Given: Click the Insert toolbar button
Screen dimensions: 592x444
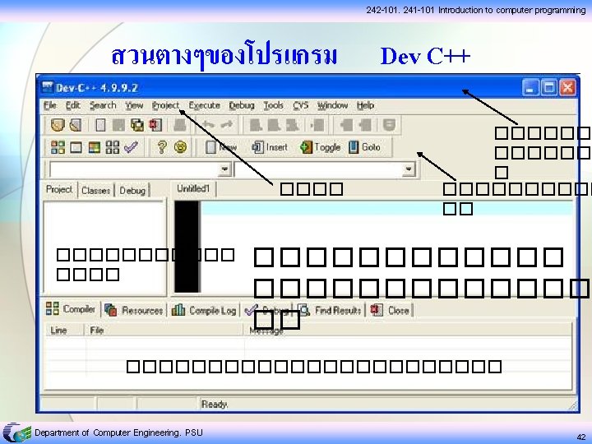Looking at the screenshot, I should click(x=270, y=147).
